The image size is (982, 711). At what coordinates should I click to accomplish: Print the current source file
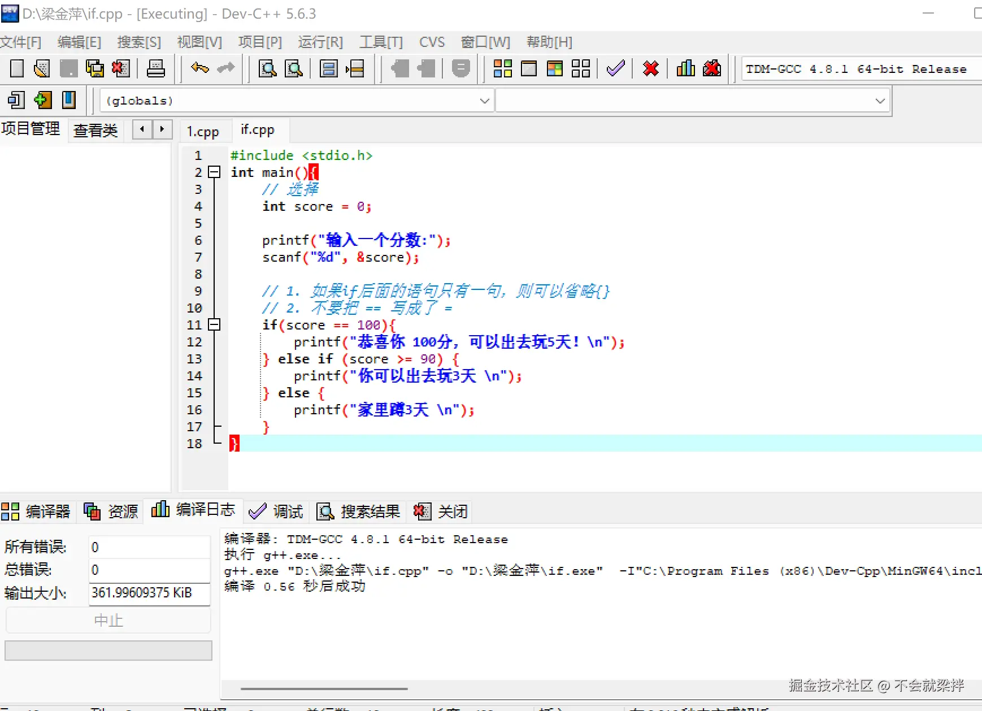click(156, 68)
